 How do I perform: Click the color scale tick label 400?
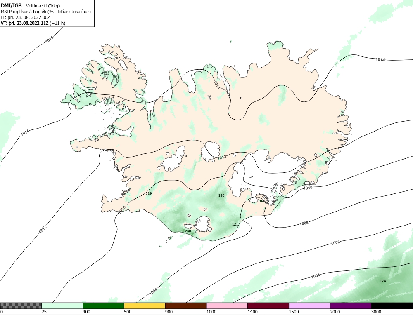pos(86,312)
